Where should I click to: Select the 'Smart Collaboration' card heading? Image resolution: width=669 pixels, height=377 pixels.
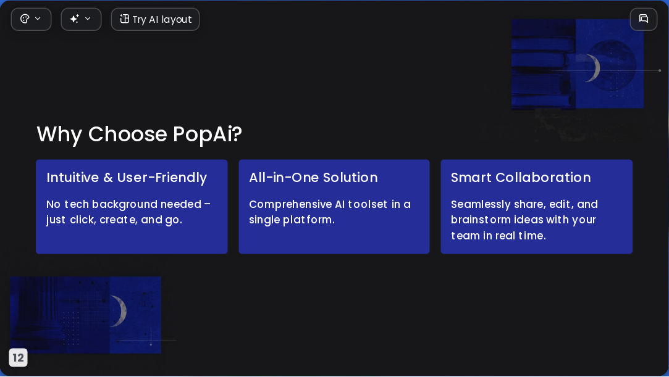point(521,178)
